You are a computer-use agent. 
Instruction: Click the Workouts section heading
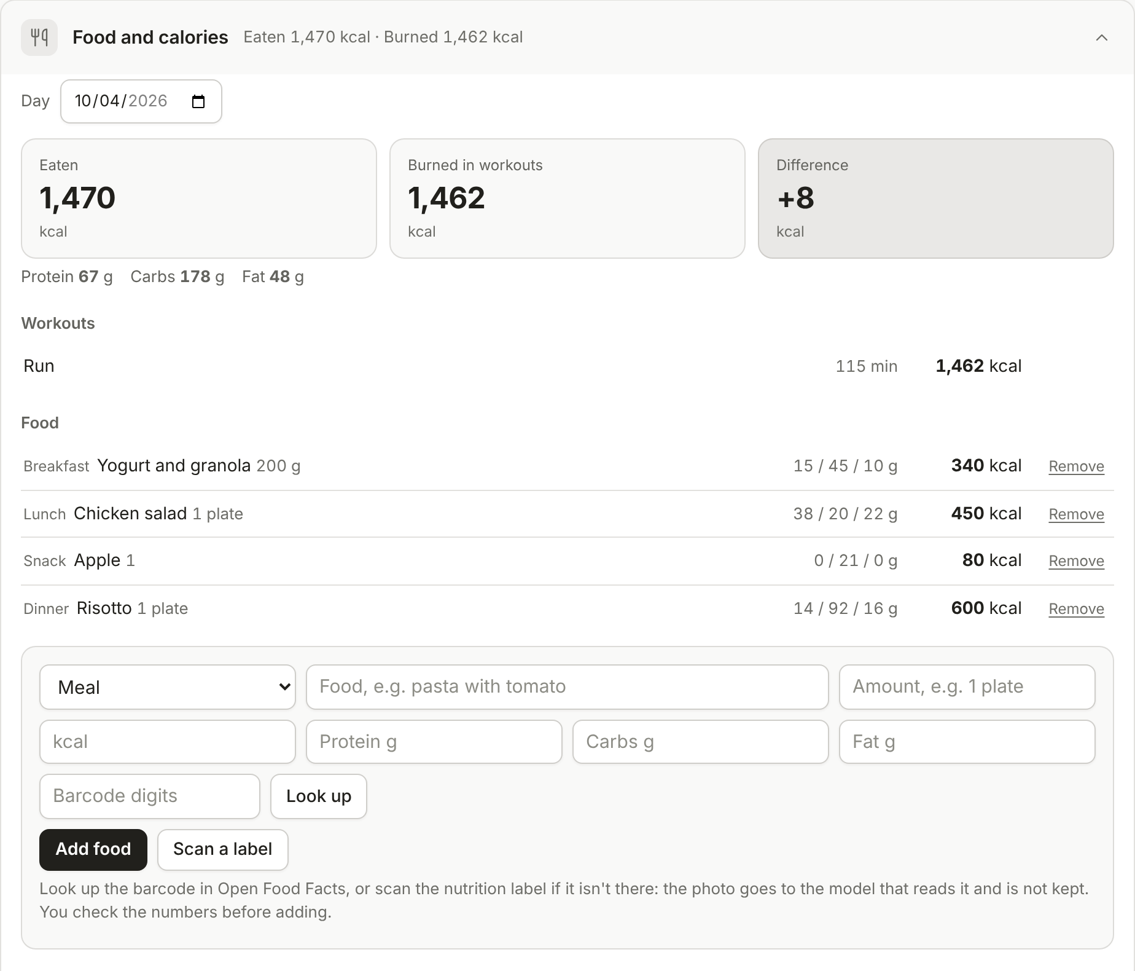click(x=58, y=323)
